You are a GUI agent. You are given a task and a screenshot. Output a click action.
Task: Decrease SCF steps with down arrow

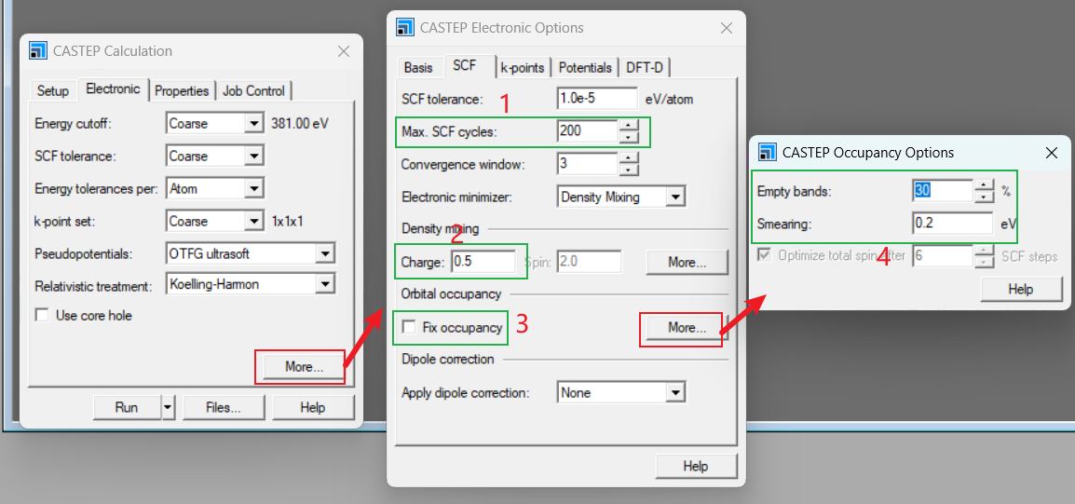click(x=984, y=263)
